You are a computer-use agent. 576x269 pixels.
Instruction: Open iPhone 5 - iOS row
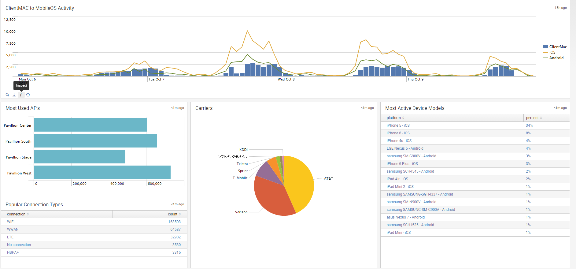475,125
